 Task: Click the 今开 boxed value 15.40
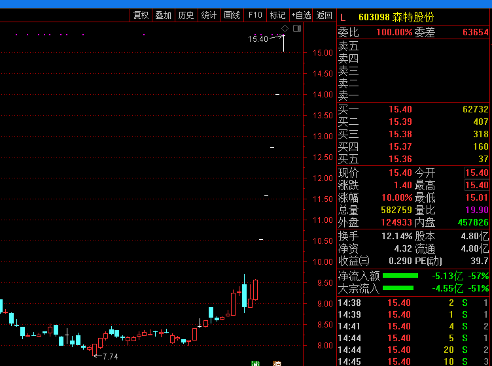[476, 173]
